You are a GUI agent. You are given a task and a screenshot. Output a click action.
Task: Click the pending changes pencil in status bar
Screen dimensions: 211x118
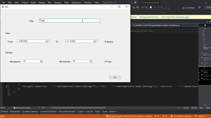point(165,116)
